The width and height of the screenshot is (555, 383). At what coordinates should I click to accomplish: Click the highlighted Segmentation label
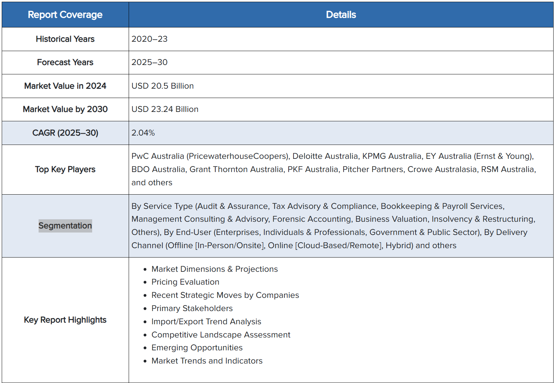(x=65, y=226)
